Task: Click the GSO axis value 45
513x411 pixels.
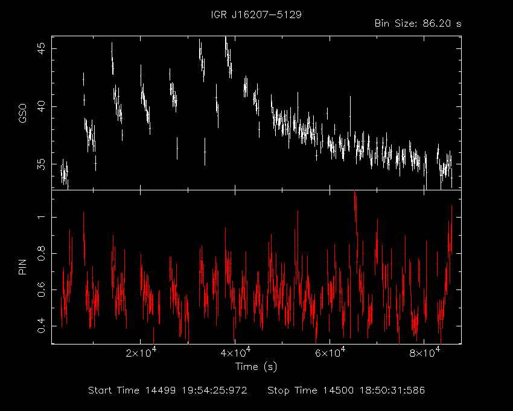Action: (42, 49)
